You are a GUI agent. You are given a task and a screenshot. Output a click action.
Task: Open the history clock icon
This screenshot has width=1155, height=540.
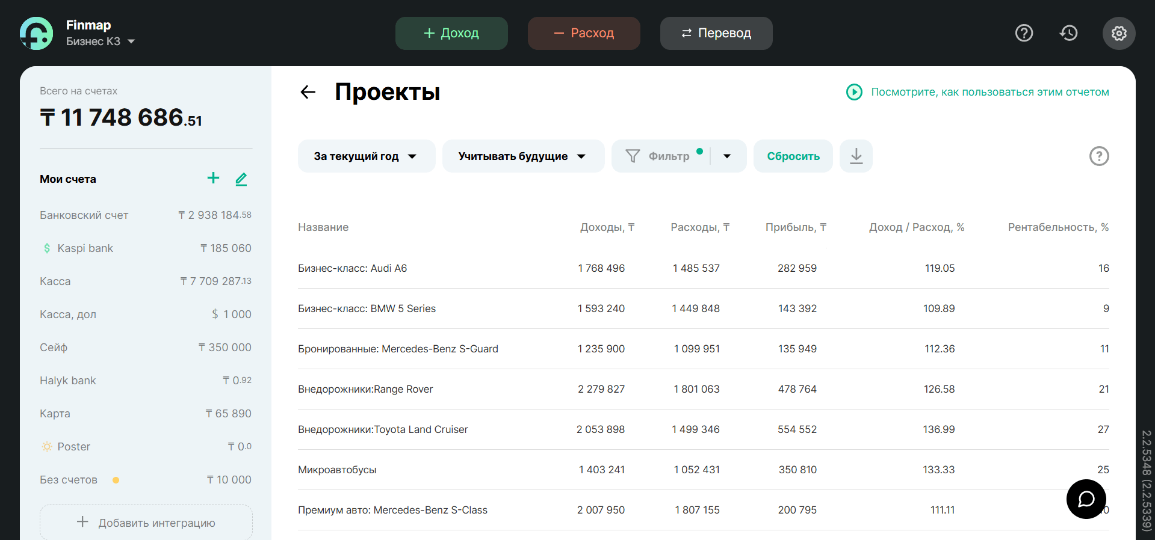(x=1069, y=33)
